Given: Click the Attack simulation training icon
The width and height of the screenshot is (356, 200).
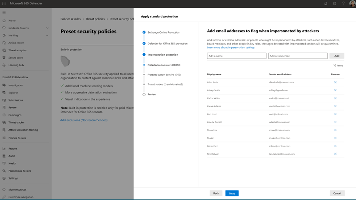Looking at the screenshot, I should click(x=4, y=130).
